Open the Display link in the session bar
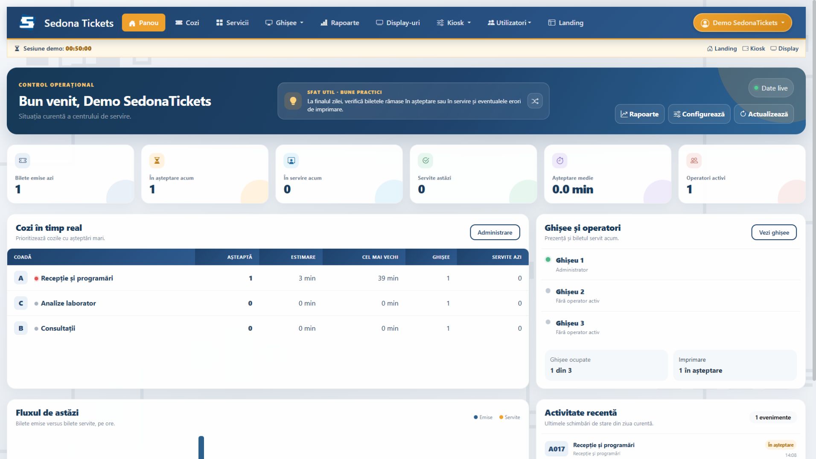Screen dimensions: 816x459 pos(784,48)
